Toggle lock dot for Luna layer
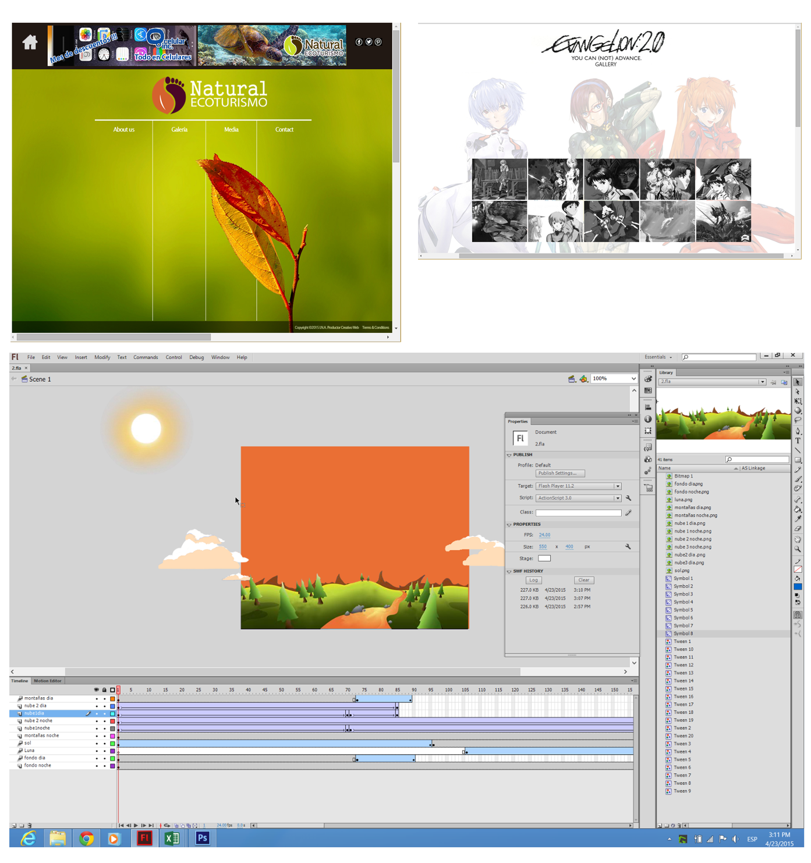811x863 pixels. [x=105, y=751]
